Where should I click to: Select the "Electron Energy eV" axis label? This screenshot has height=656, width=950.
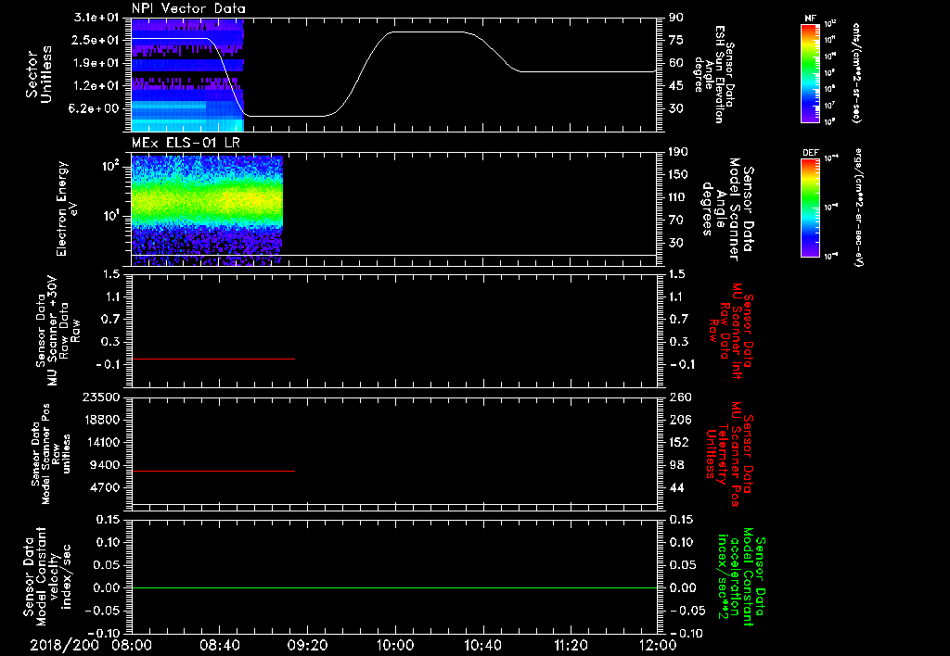(67, 209)
